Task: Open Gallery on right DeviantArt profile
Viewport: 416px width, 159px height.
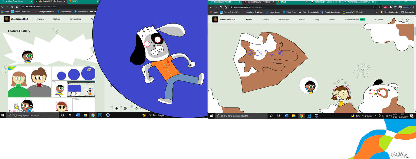Action: coord(266,20)
